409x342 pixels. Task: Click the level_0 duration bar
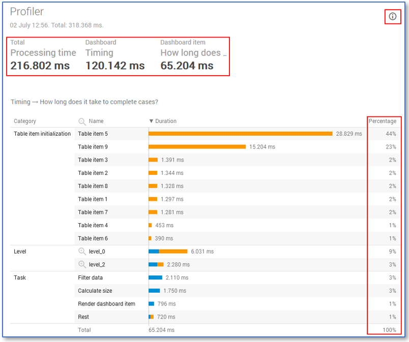pos(168,252)
